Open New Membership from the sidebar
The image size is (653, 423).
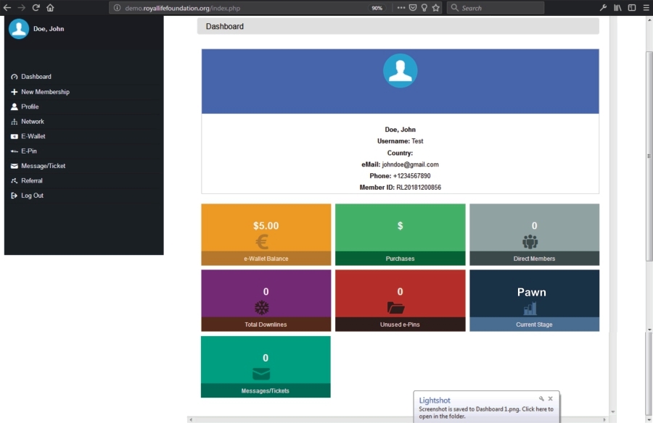coord(45,92)
